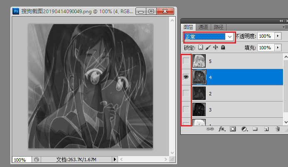Click the 文档 size status text
This screenshot has height=167, width=288.
point(76,160)
